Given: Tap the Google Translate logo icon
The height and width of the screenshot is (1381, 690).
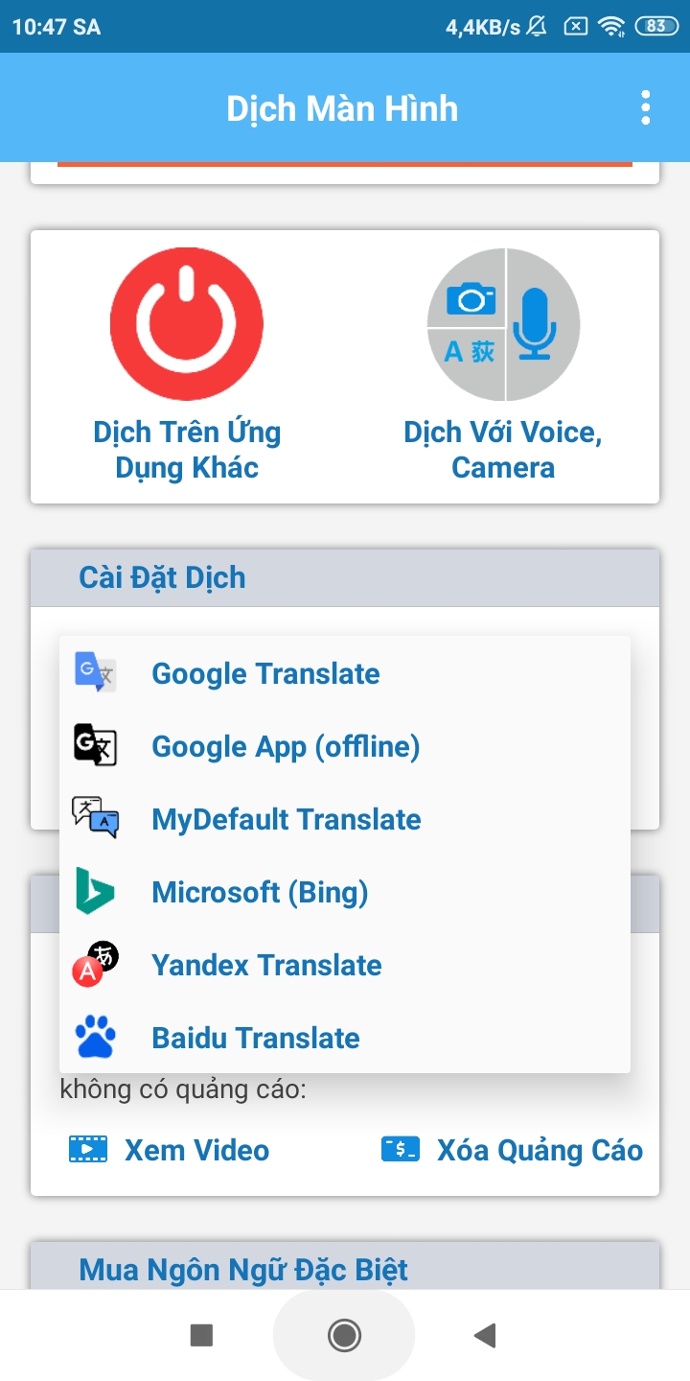Looking at the screenshot, I should [95, 673].
